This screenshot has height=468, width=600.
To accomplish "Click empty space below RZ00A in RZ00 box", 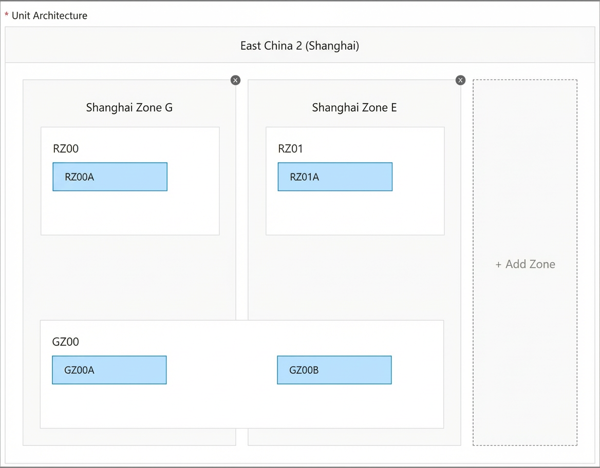I will 130,212.
